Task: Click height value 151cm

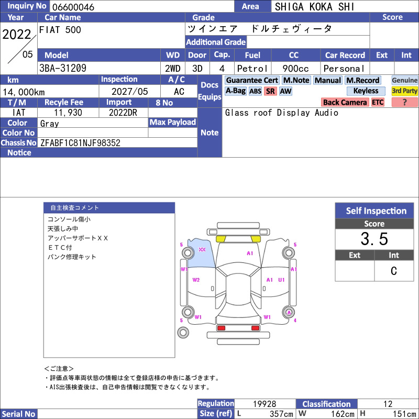Action: (x=404, y=414)
